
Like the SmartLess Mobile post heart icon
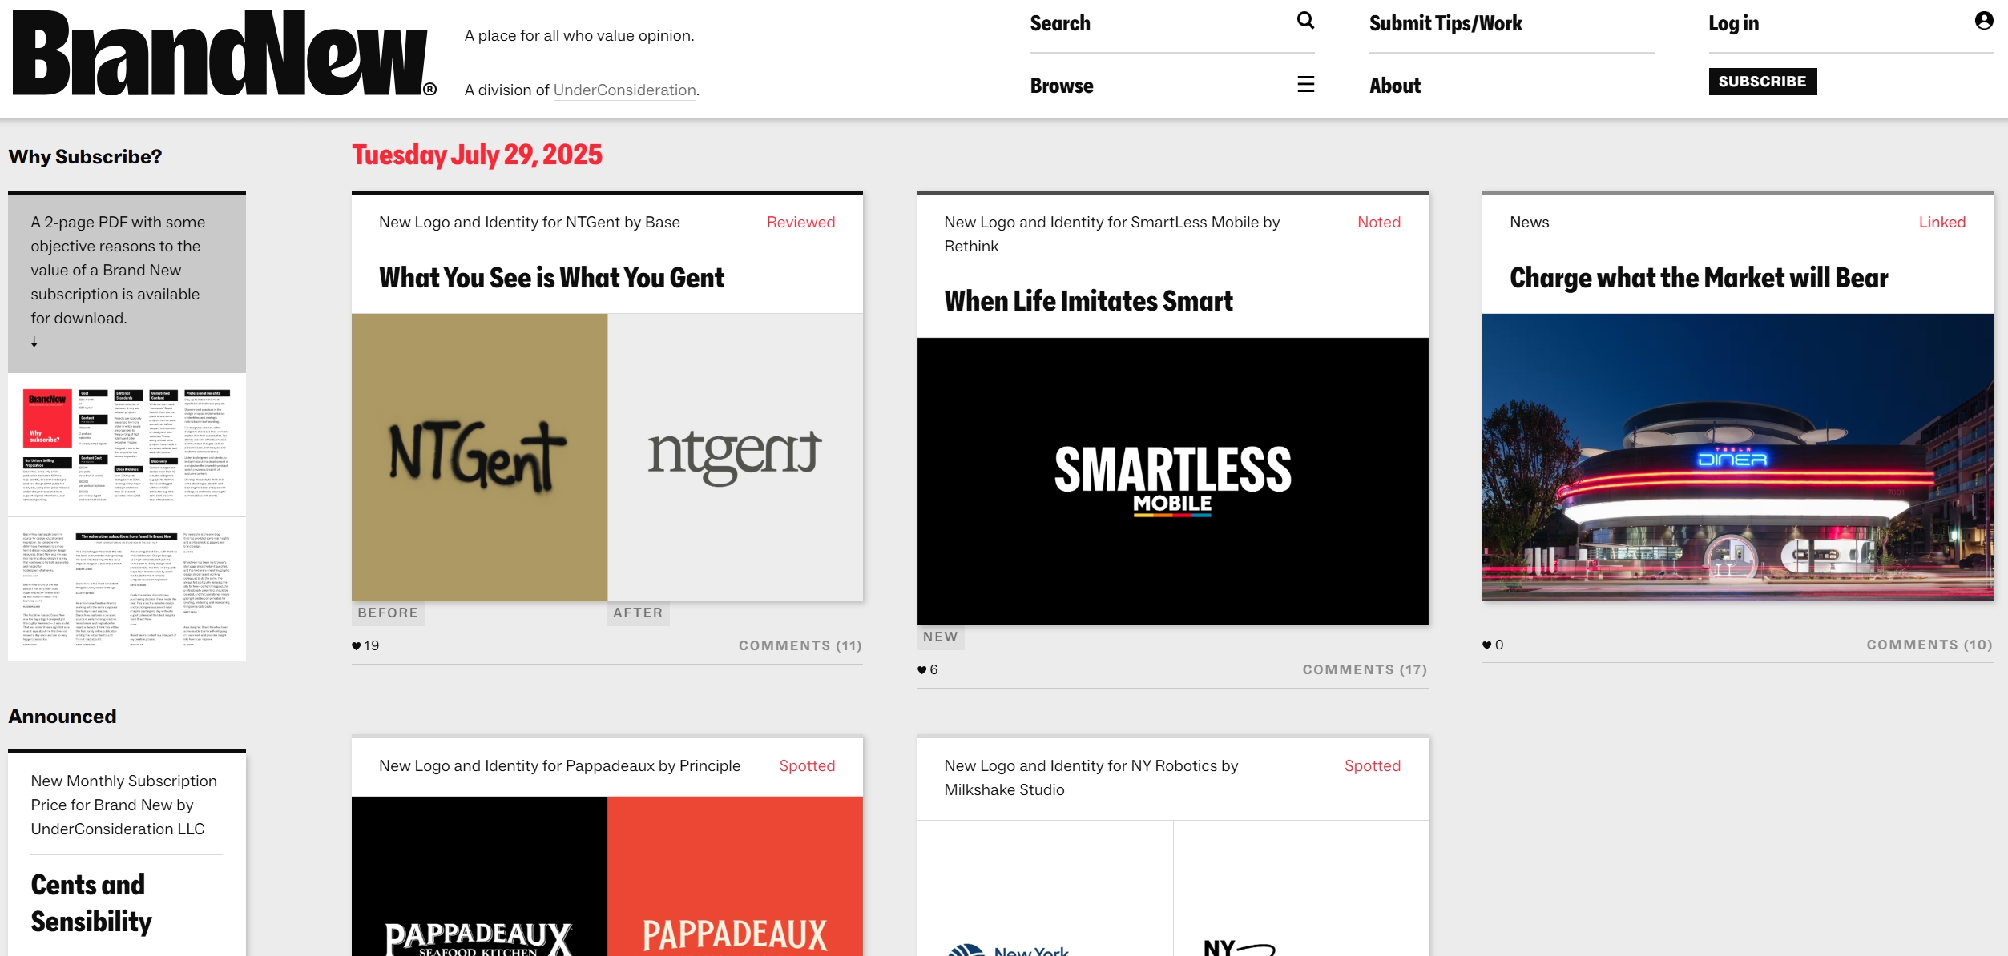point(922,670)
